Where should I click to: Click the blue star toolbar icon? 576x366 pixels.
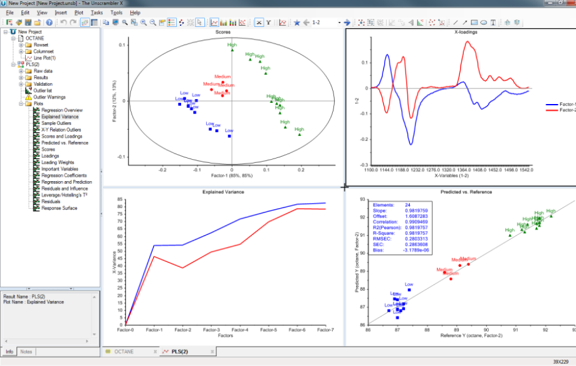296,23
